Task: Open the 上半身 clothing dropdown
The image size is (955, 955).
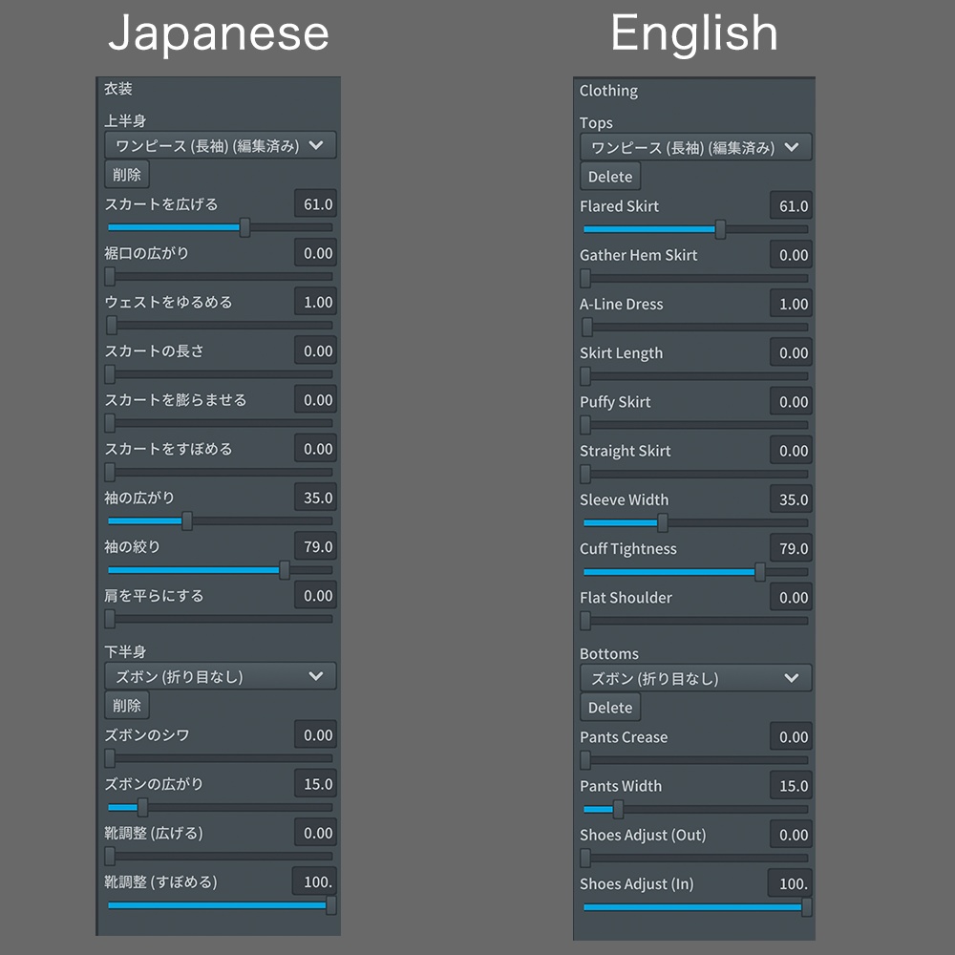Action: (219, 145)
